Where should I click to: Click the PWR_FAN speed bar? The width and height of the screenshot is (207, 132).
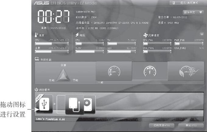pos(189,43)
